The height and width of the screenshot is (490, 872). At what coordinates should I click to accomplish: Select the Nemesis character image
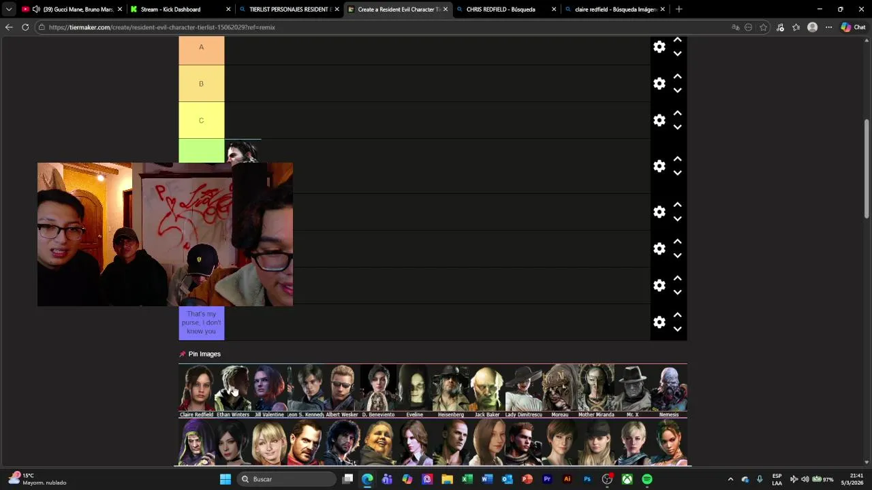(669, 391)
